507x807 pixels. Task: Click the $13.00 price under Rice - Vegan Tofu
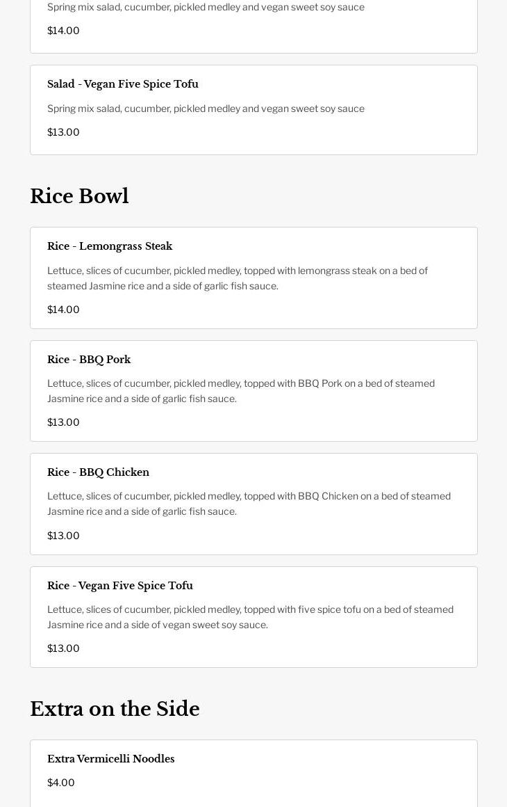[x=63, y=648]
